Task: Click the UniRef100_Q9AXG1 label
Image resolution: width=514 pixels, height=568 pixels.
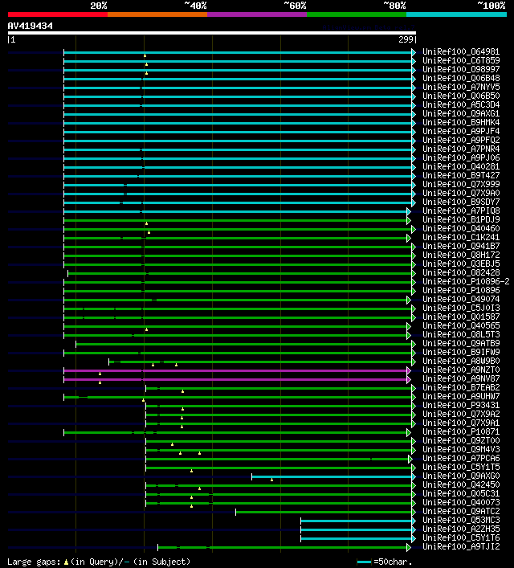Action: click(x=461, y=114)
